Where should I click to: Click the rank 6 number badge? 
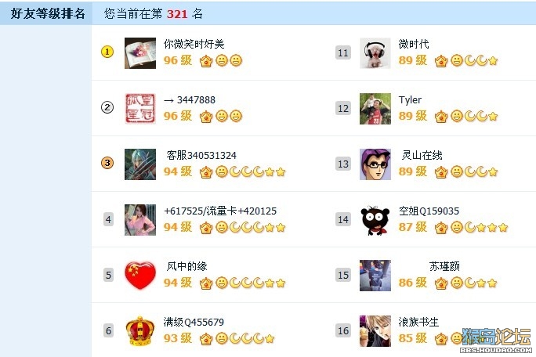108,330
